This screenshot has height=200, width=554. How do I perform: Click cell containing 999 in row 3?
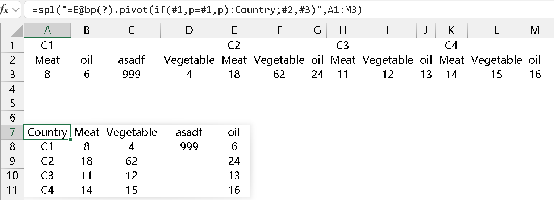(x=131, y=75)
